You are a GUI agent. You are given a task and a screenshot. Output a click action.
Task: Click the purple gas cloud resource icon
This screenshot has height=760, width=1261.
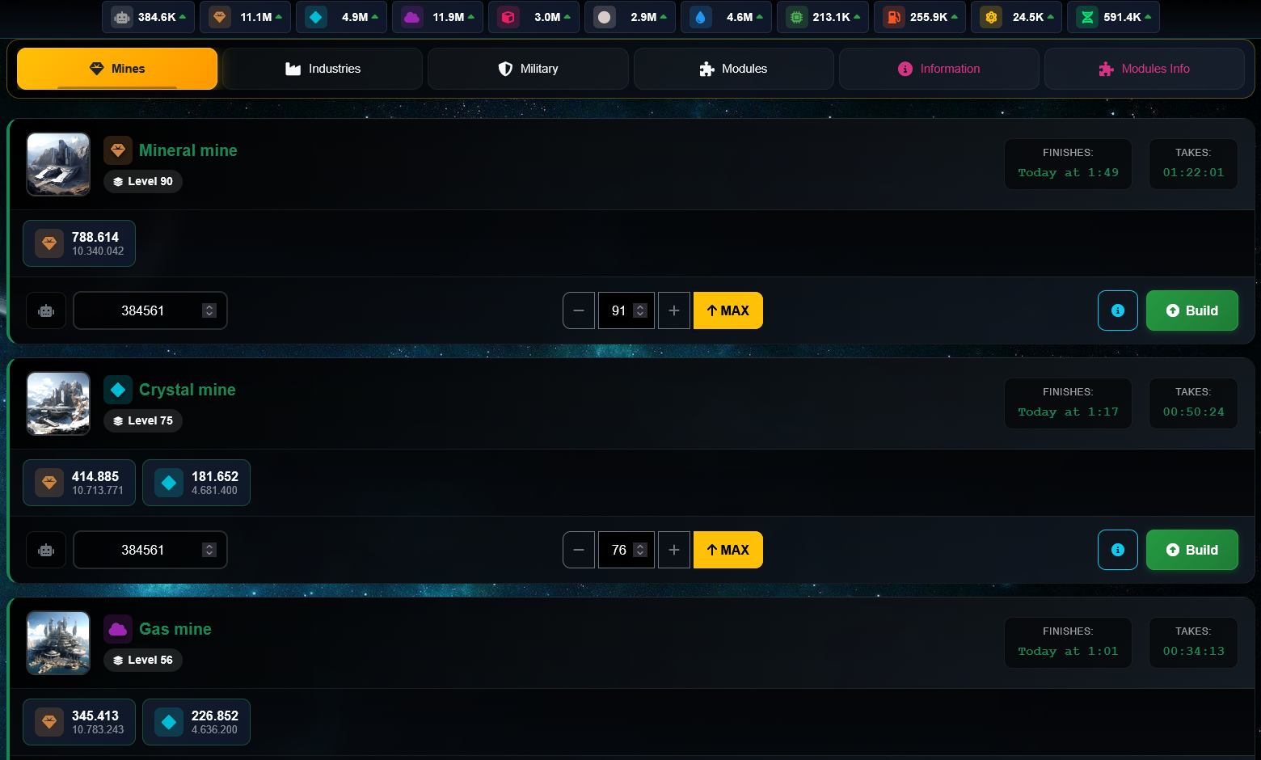412,17
